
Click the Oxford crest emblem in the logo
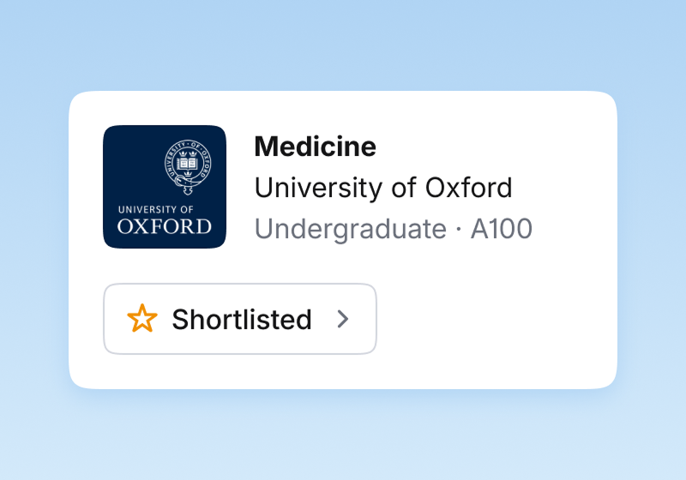188,167
